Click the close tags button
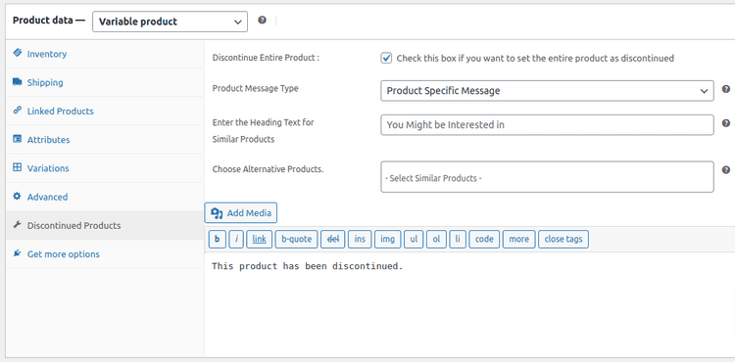Image resolution: width=735 pixels, height=362 pixels. pyautogui.click(x=563, y=239)
